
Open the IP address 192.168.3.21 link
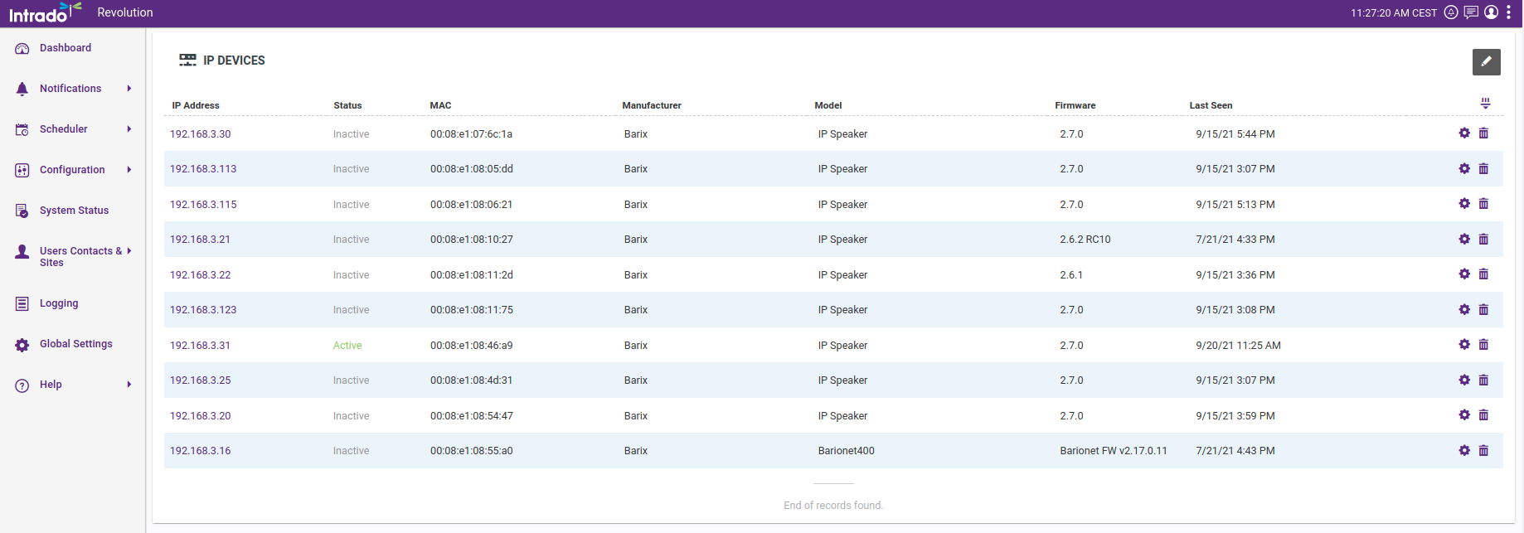[200, 240]
